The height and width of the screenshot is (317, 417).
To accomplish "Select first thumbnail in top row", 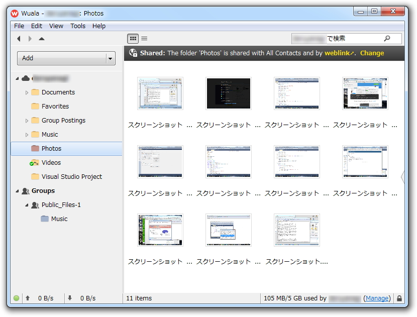I will tap(160, 93).
